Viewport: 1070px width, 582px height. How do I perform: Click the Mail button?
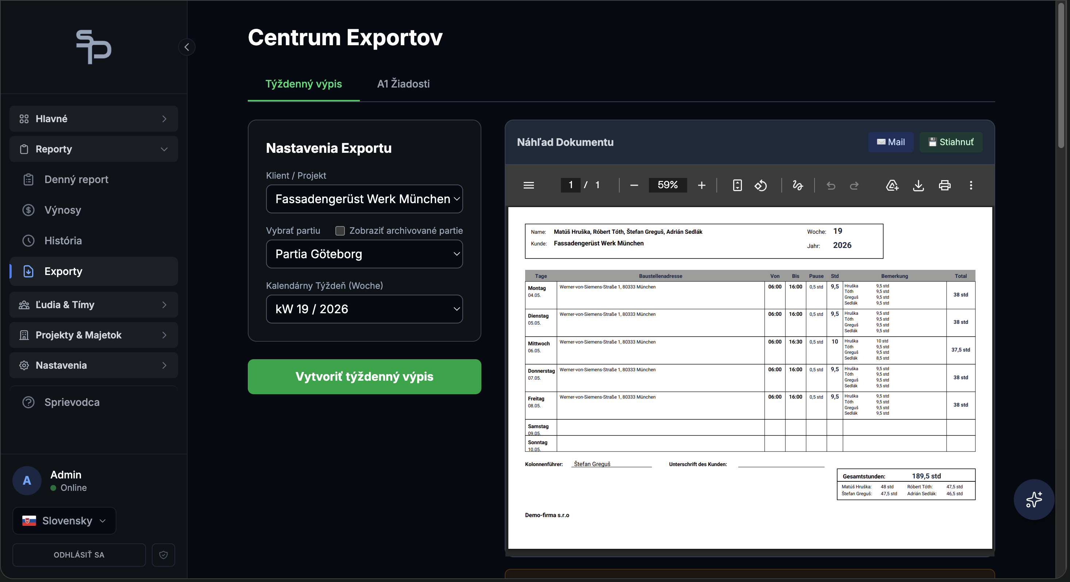[890, 142]
